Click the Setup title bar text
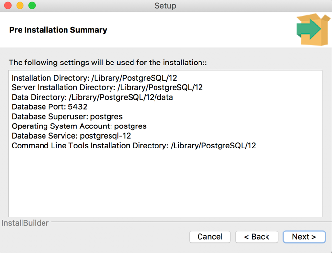This screenshot has width=332, height=253. tap(165, 6)
